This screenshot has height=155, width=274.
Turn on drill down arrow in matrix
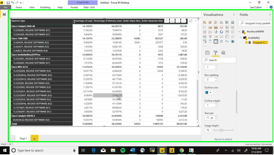172,21
